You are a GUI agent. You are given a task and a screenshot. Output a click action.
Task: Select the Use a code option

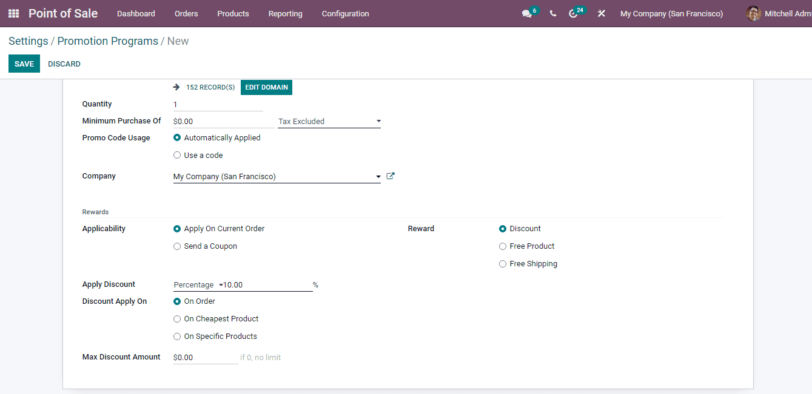(x=176, y=155)
